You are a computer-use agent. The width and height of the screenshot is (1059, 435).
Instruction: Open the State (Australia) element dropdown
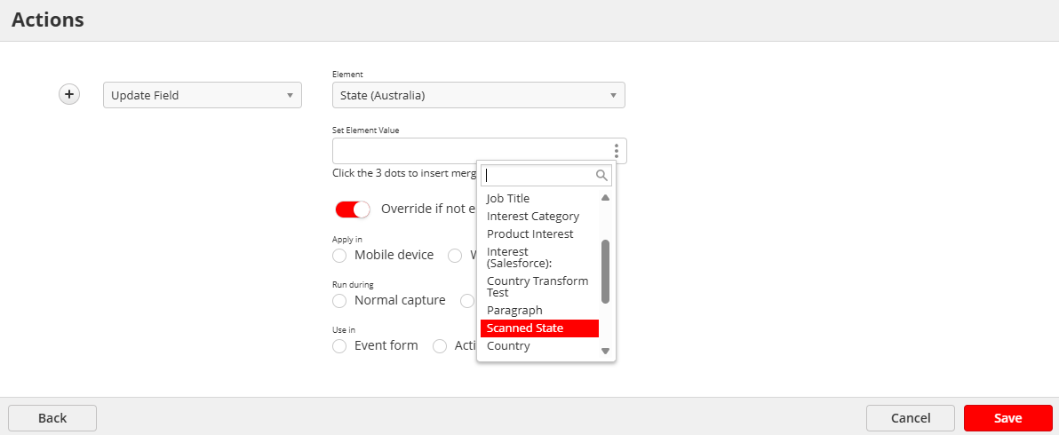coord(479,95)
